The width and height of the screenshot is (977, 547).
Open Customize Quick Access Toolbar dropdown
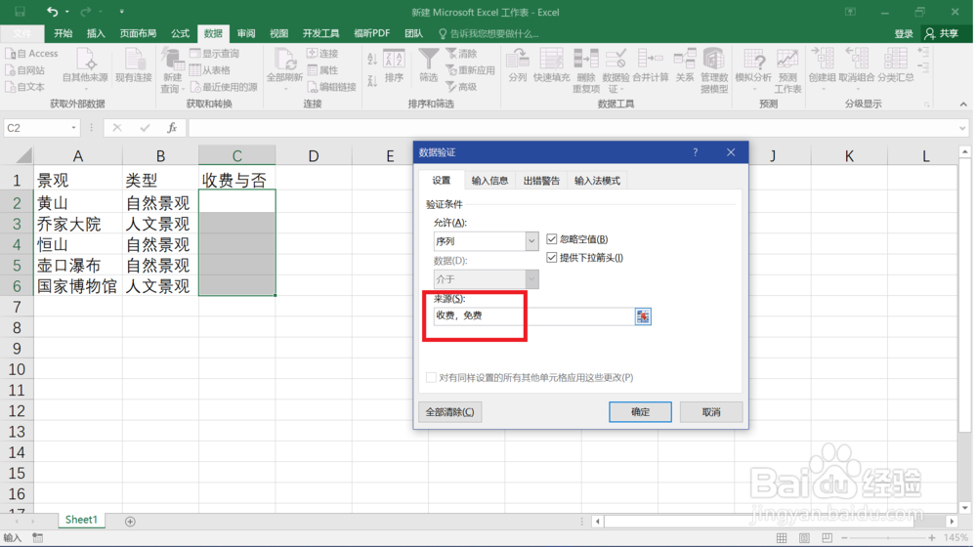pyautogui.click(x=121, y=11)
